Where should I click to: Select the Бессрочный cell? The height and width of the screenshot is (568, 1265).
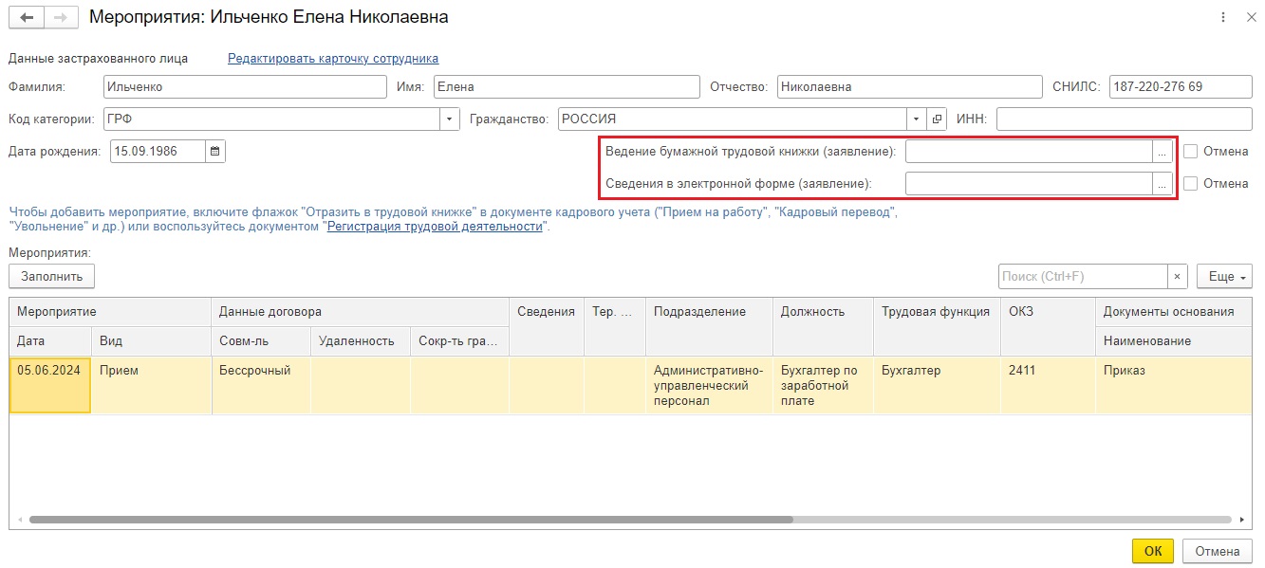pyautogui.click(x=261, y=385)
